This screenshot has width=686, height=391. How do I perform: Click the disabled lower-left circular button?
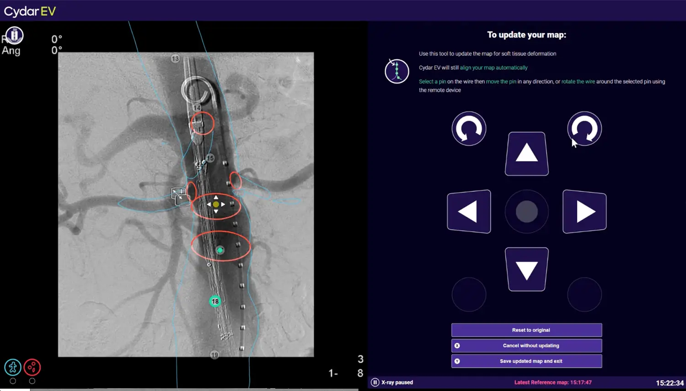pyautogui.click(x=469, y=295)
